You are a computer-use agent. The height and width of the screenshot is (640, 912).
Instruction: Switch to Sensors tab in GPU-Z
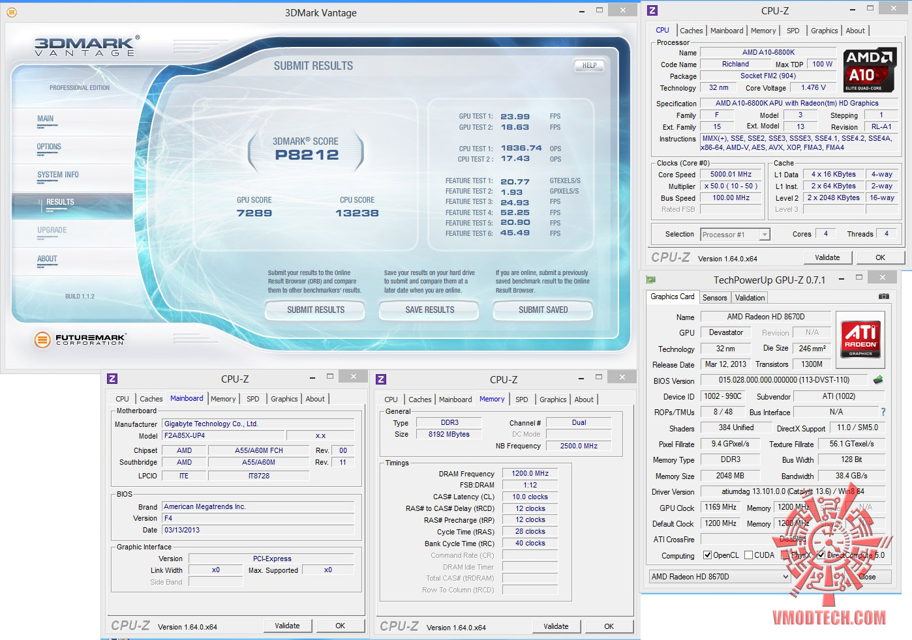(x=714, y=298)
